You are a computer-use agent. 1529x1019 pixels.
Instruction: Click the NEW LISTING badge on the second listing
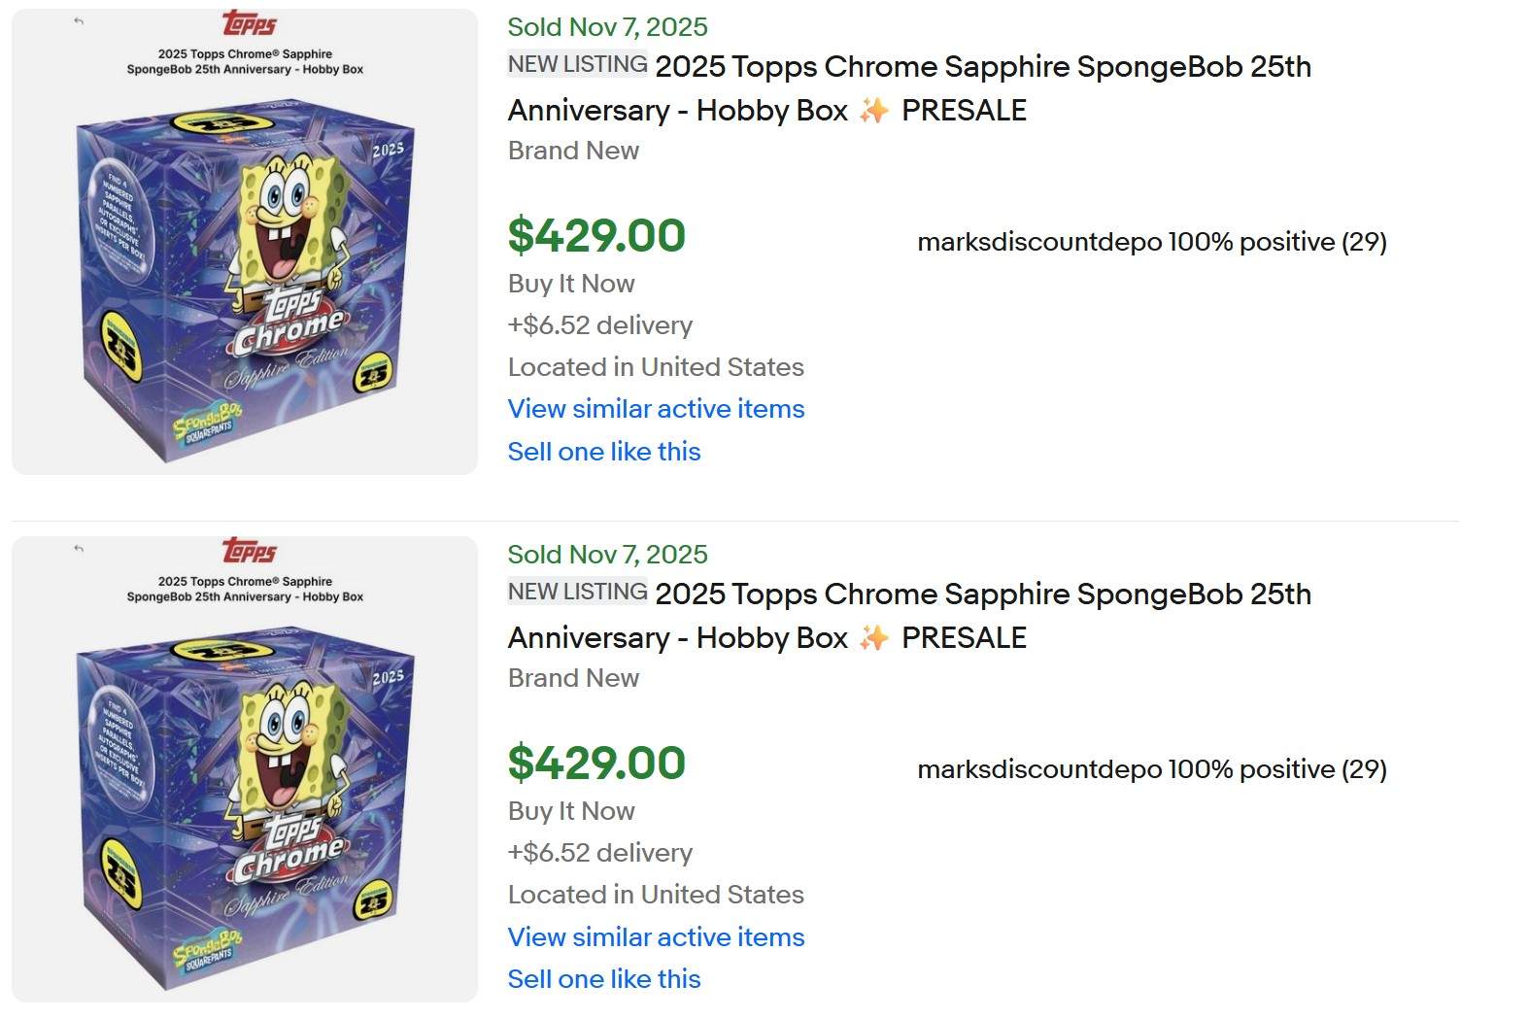[x=576, y=591]
